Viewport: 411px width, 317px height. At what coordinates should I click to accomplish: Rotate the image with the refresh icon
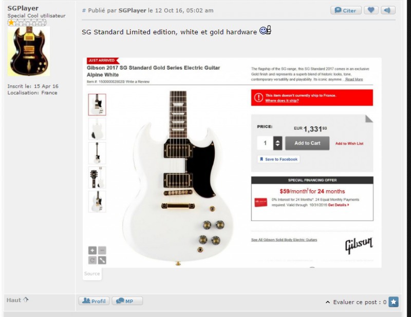click(x=92, y=260)
